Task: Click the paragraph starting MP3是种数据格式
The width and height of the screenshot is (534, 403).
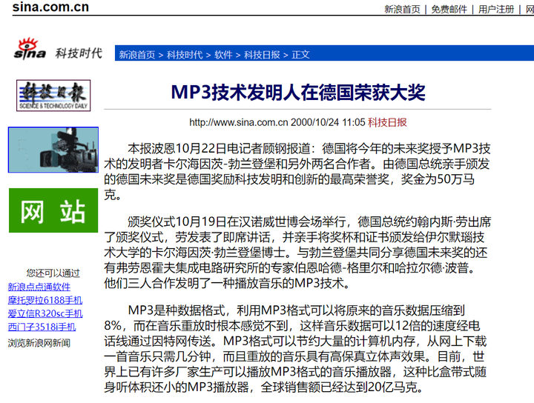Action: (x=296, y=349)
